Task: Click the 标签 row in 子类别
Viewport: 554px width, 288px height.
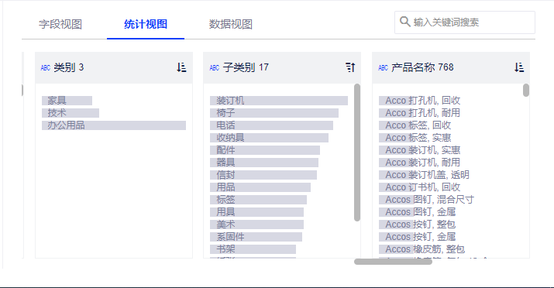Action: pyautogui.click(x=258, y=200)
